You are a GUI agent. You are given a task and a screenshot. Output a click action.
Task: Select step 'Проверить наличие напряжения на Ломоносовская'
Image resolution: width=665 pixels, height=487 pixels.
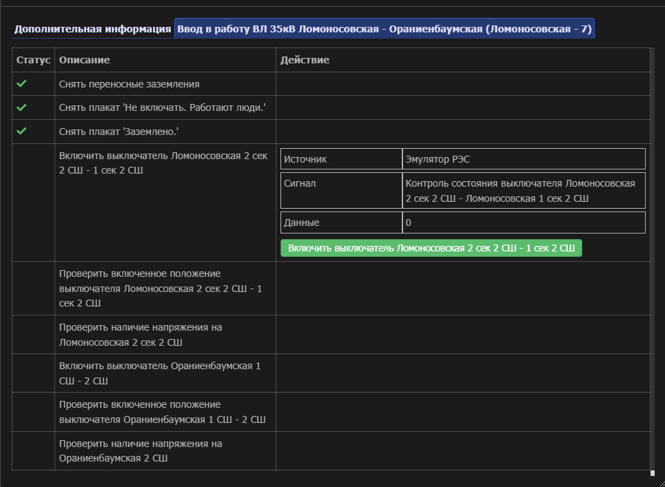(x=140, y=334)
